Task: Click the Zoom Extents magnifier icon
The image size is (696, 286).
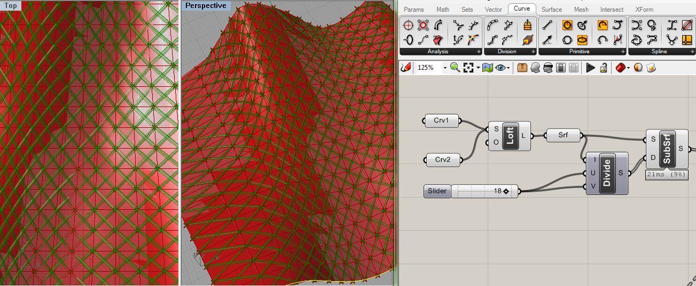Action: click(455, 68)
